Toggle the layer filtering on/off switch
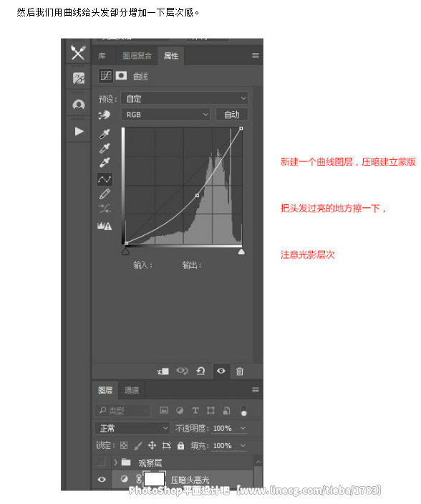This screenshot has width=421, height=504. pyautogui.click(x=243, y=411)
